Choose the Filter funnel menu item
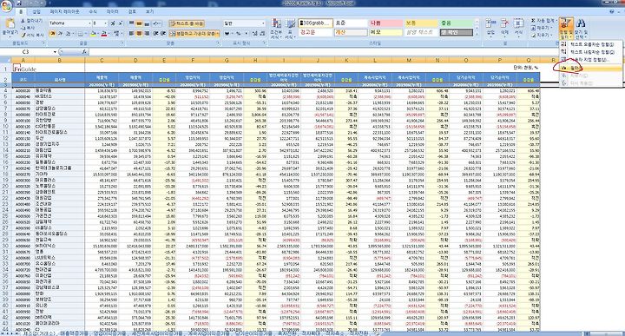625x336 pixels. [591, 69]
